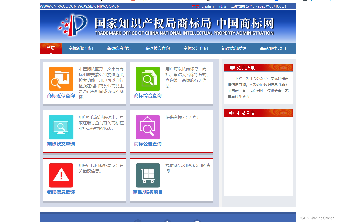Click the Trademark Office logo emblem
This screenshot has width=338, height=222.
click(x=73, y=25)
